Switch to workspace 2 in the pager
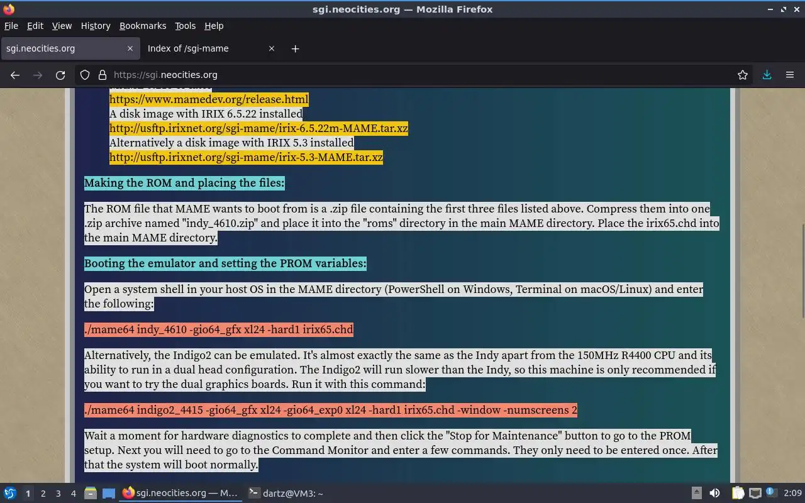The image size is (805, 503). [x=43, y=494]
